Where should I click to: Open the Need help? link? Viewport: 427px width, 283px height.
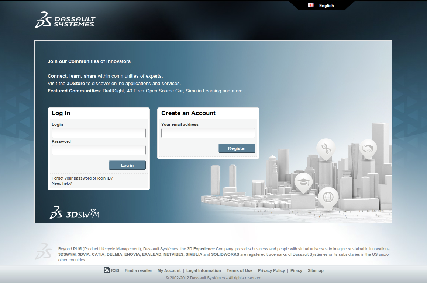click(x=62, y=183)
